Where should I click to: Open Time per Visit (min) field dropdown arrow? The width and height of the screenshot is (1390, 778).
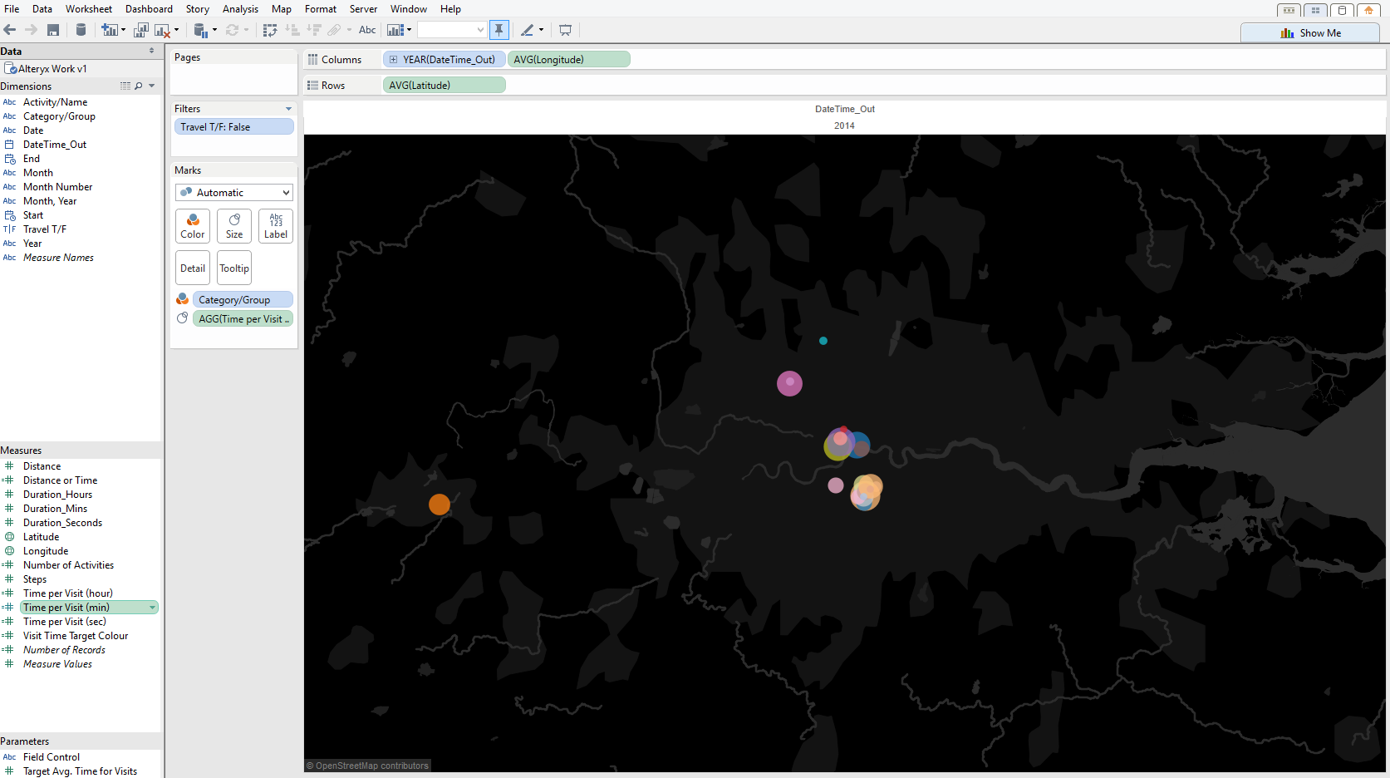152,608
